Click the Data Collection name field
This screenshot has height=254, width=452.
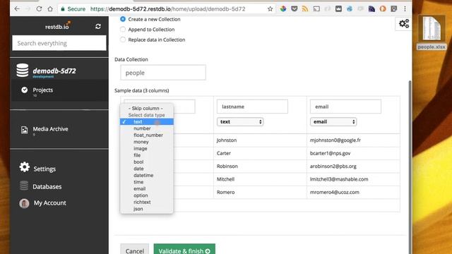(163, 73)
